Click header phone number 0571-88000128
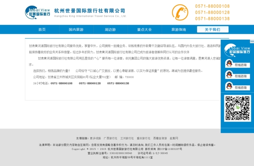 (x=213, y=12)
